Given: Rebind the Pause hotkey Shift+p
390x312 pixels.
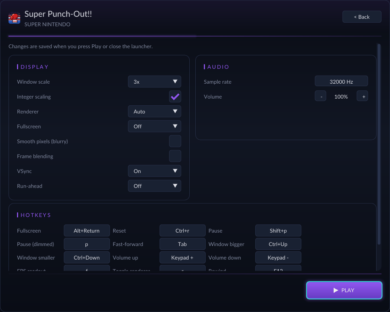Looking at the screenshot, I should [x=278, y=231].
